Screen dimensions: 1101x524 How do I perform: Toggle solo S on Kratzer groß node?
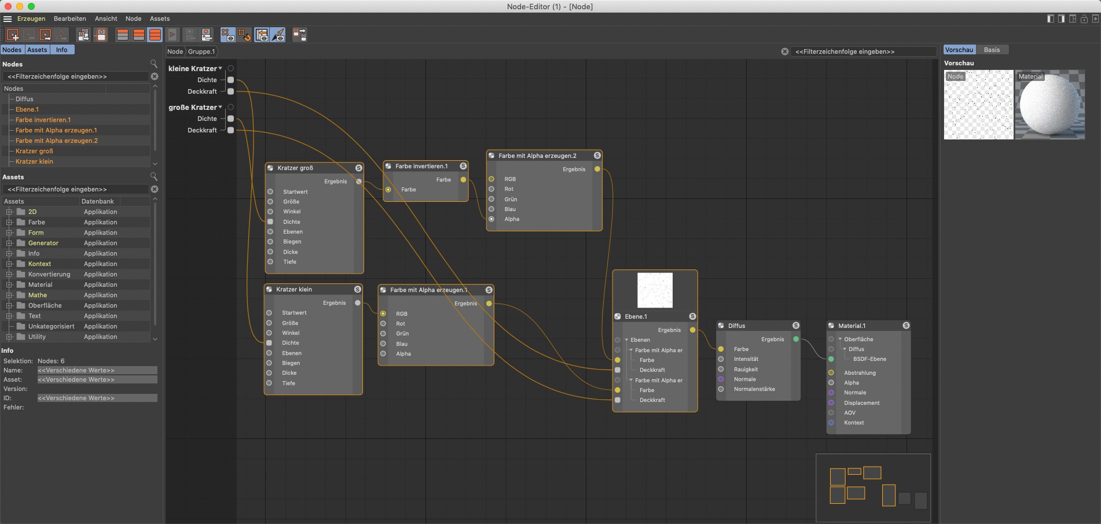[359, 168]
